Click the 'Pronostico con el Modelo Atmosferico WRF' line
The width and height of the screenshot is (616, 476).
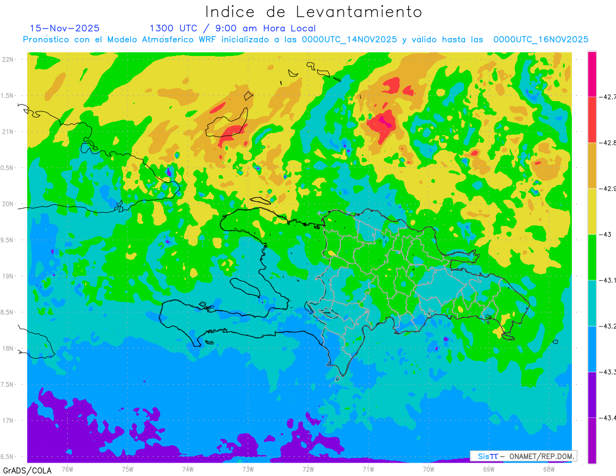(x=305, y=40)
